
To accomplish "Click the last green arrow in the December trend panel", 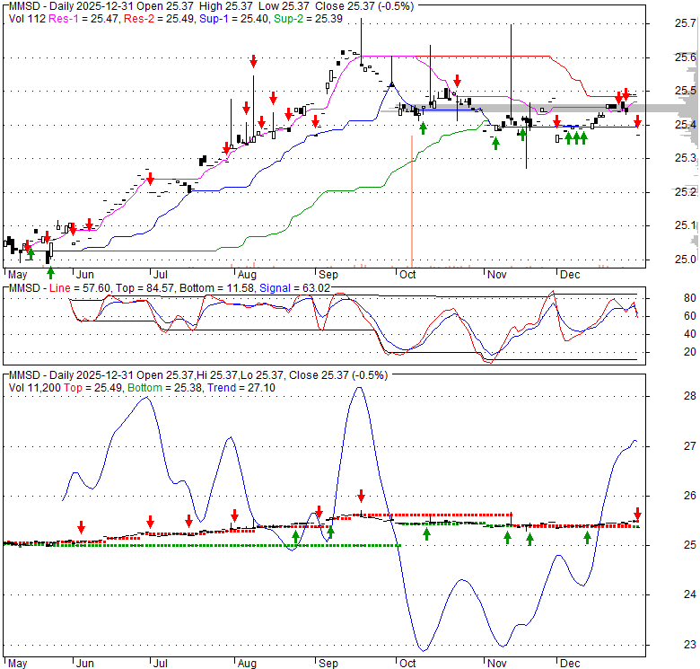I will (587, 537).
